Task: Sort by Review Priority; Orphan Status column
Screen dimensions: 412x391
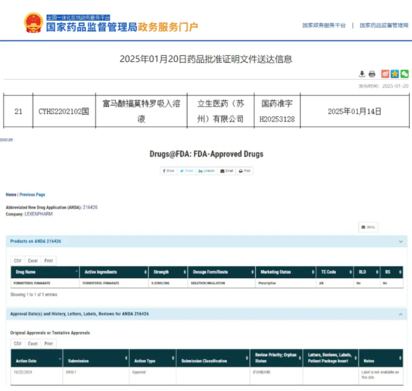Action: (x=276, y=358)
